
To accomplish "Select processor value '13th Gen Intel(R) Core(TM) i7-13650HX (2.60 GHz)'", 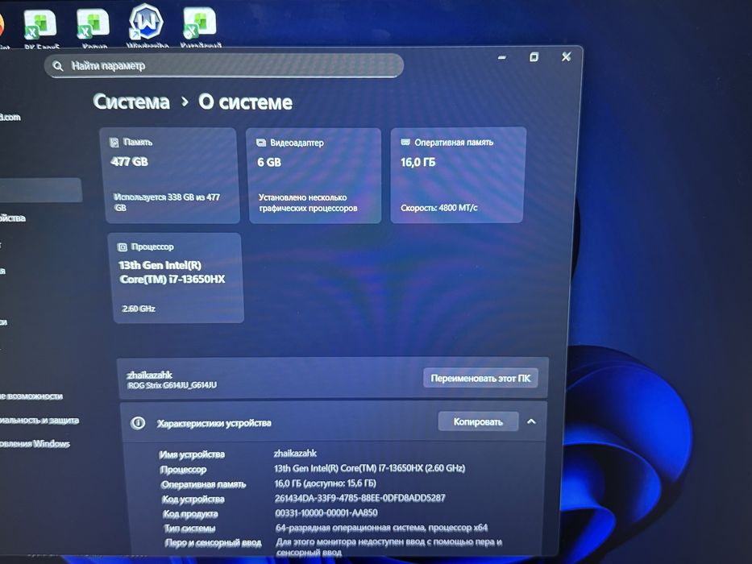I will coord(369,467).
